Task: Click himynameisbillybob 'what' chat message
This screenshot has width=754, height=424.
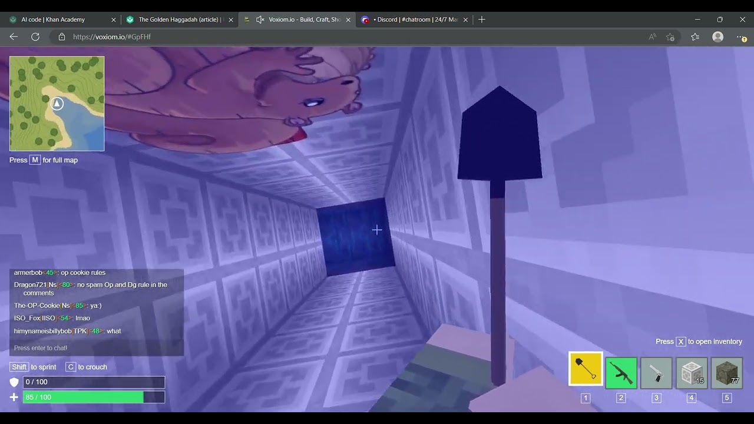Action: (x=68, y=331)
